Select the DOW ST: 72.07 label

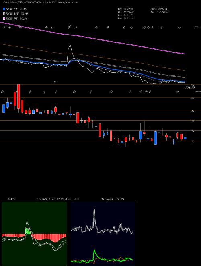[16, 9]
